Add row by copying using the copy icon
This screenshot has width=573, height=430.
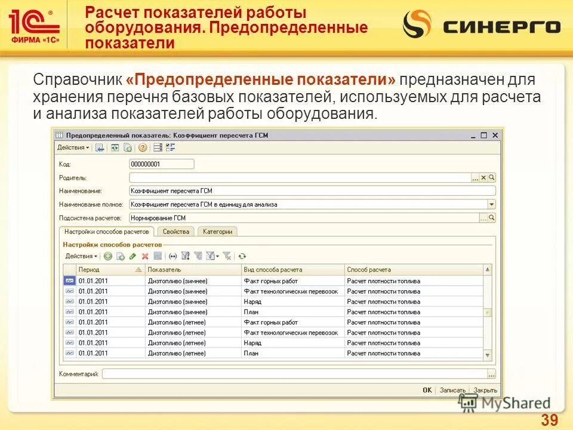pyautogui.click(x=121, y=256)
